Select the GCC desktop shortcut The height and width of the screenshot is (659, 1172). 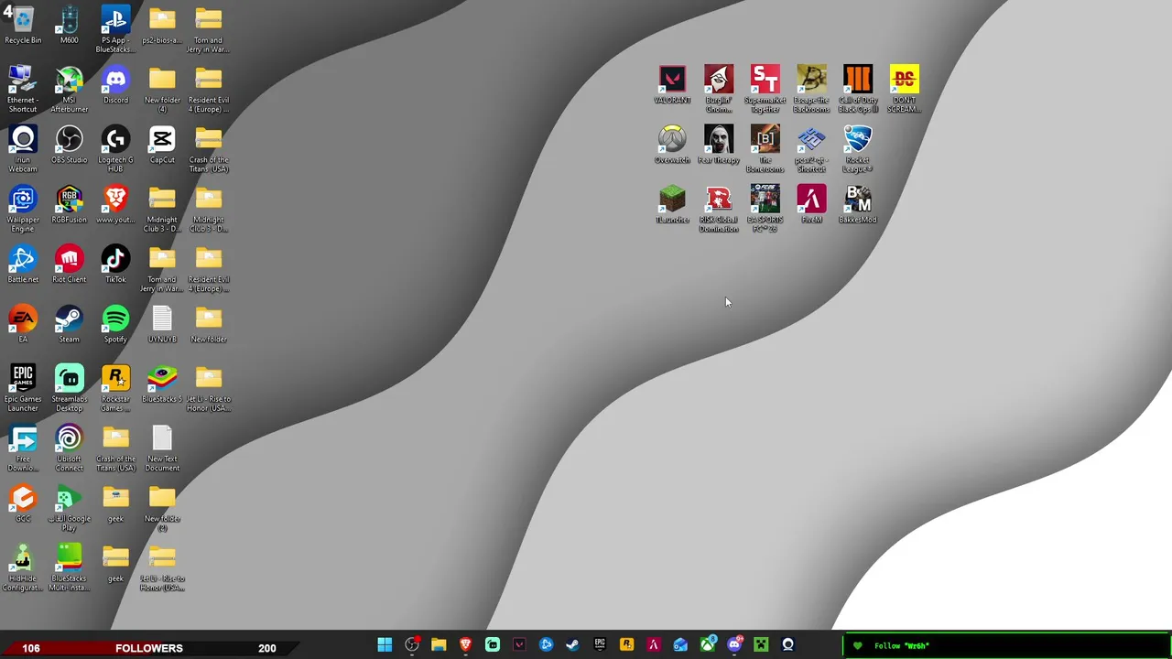(23, 503)
